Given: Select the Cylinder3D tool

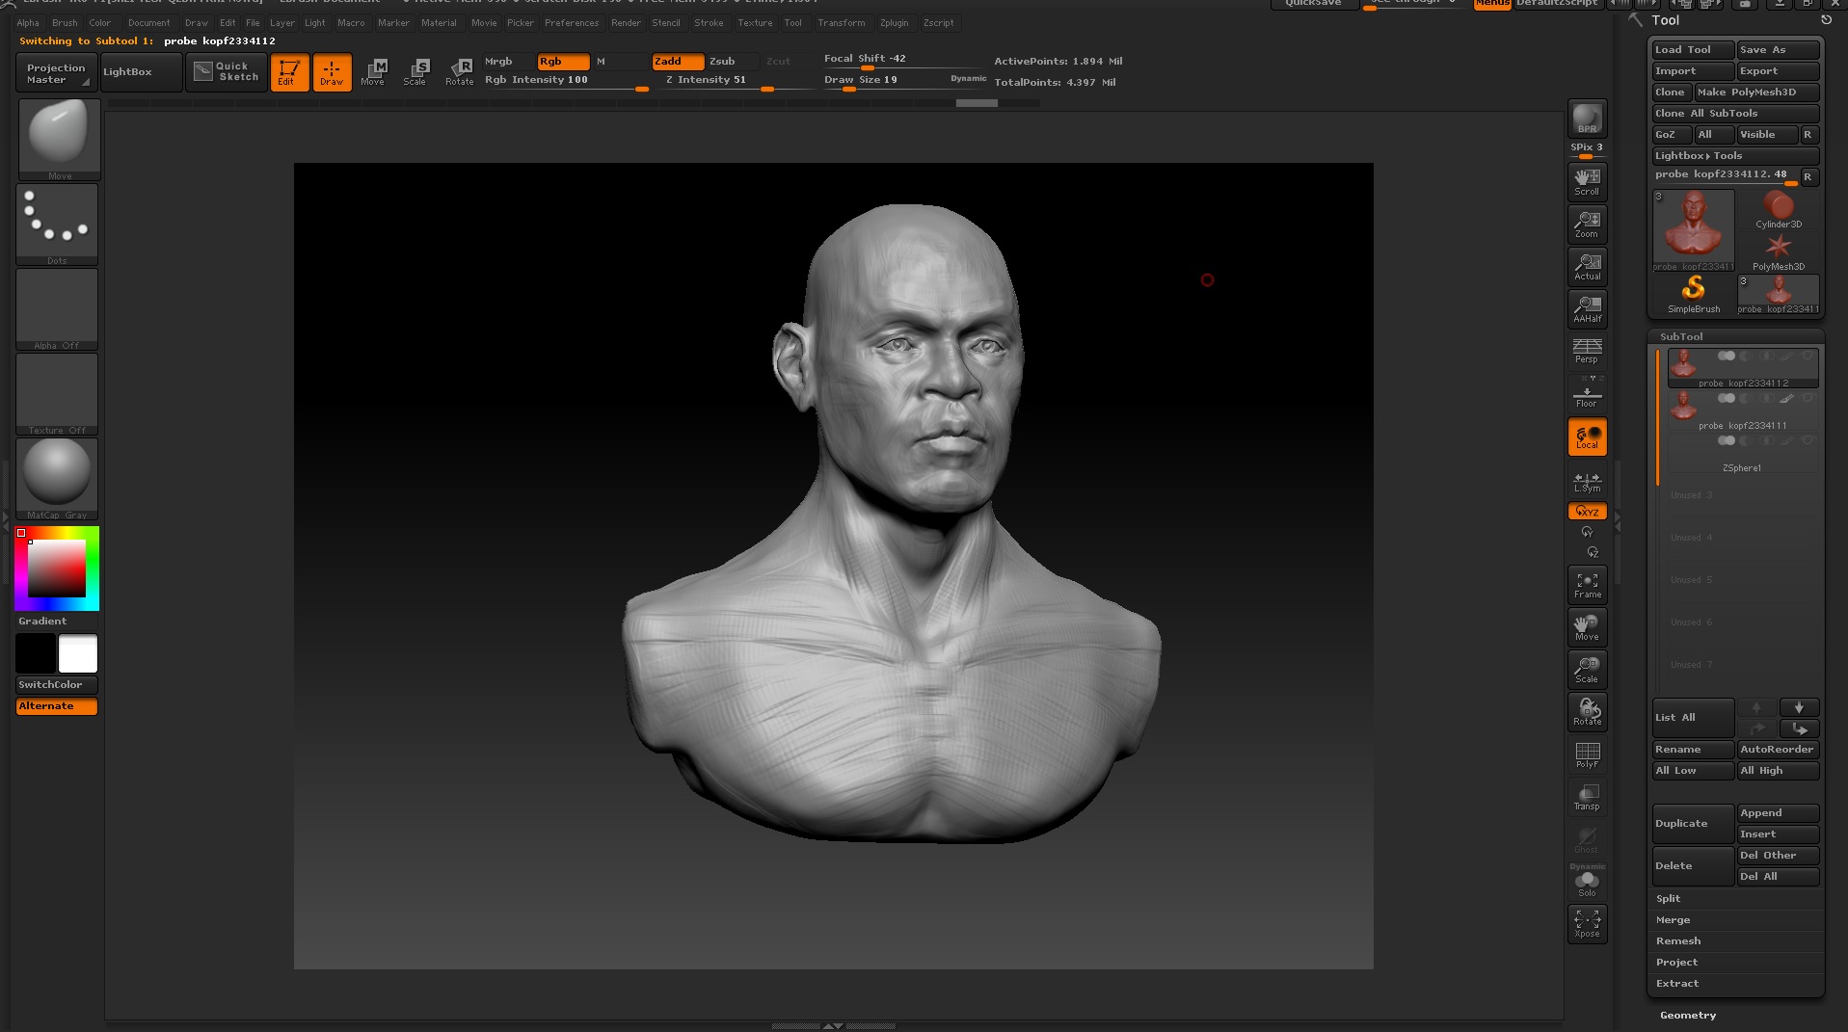Looking at the screenshot, I should coord(1779,209).
